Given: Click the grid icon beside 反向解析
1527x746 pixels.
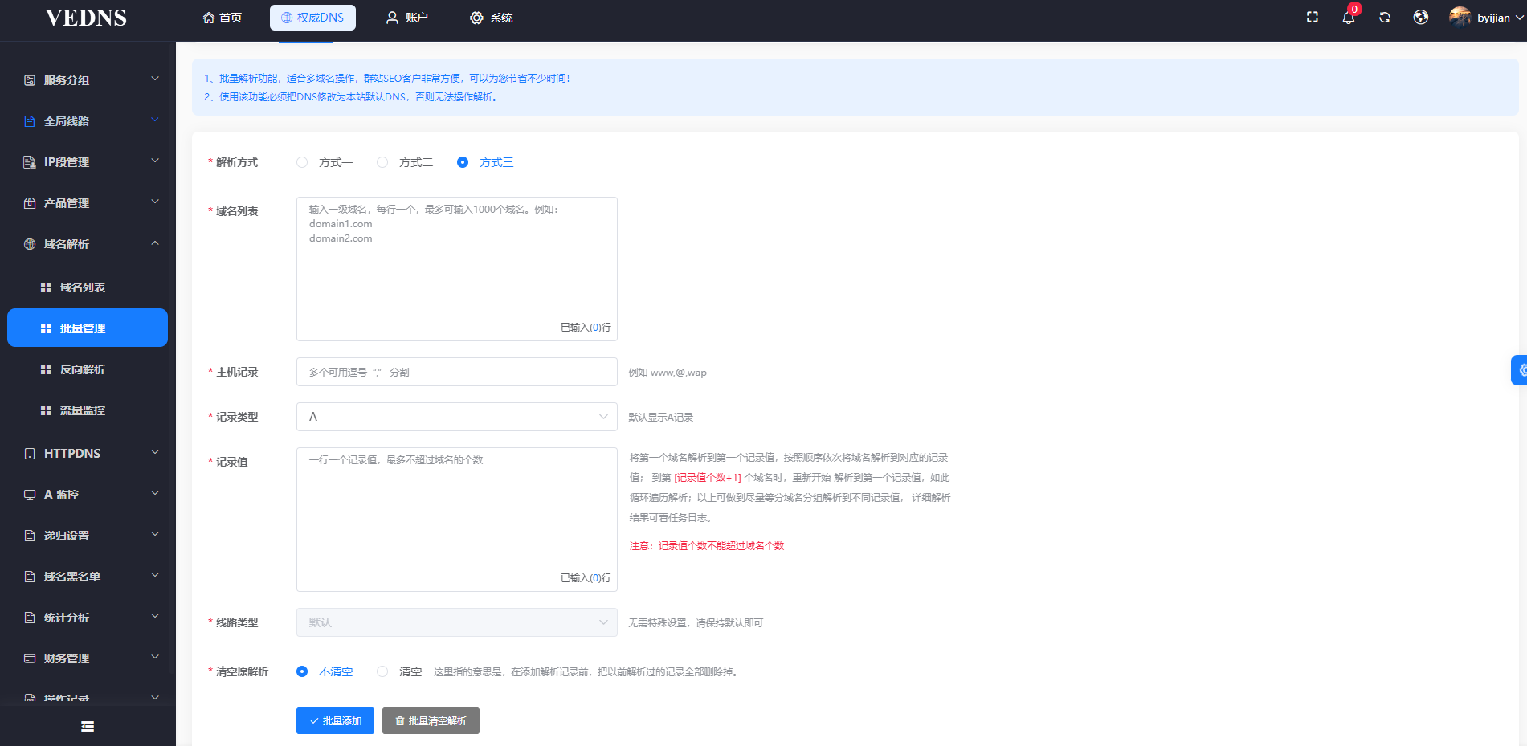Looking at the screenshot, I should pos(46,369).
